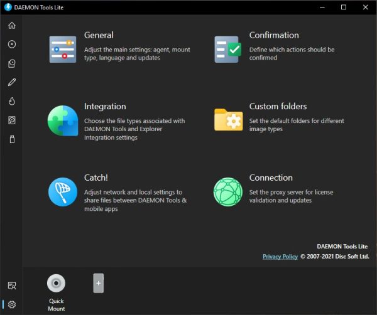Click 'Adjust network and local settings' description

click(x=135, y=200)
